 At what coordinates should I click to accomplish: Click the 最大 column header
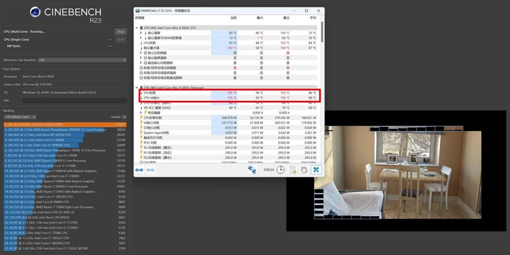(286, 18)
